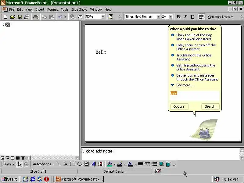Select the Oval drawing tool

80,164
